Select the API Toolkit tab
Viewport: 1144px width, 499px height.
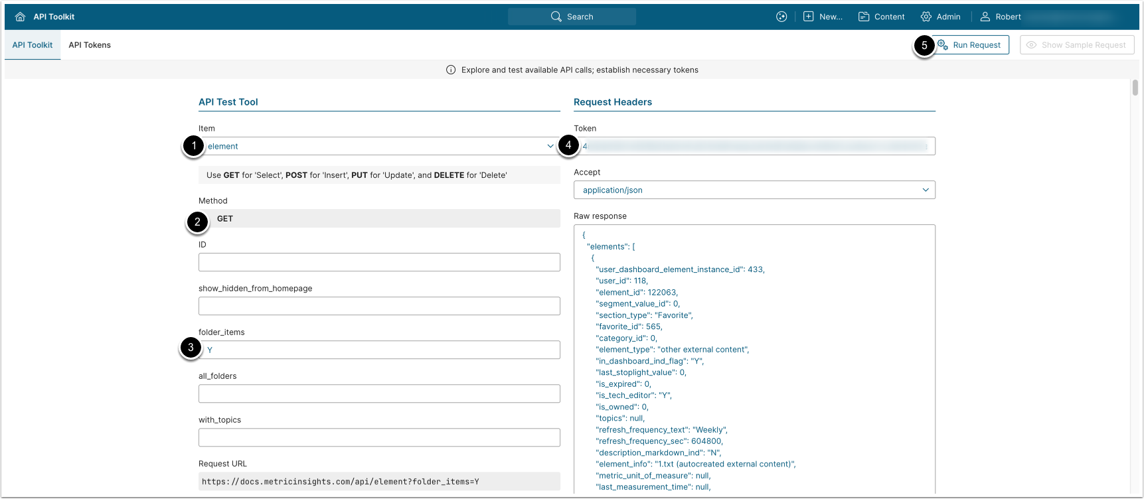click(x=33, y=45)
